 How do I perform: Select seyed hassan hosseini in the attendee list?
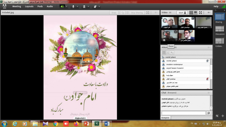[x=185, y=68]
